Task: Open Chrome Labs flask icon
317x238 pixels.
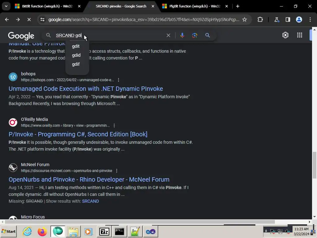Action: [x=276, y=20]
